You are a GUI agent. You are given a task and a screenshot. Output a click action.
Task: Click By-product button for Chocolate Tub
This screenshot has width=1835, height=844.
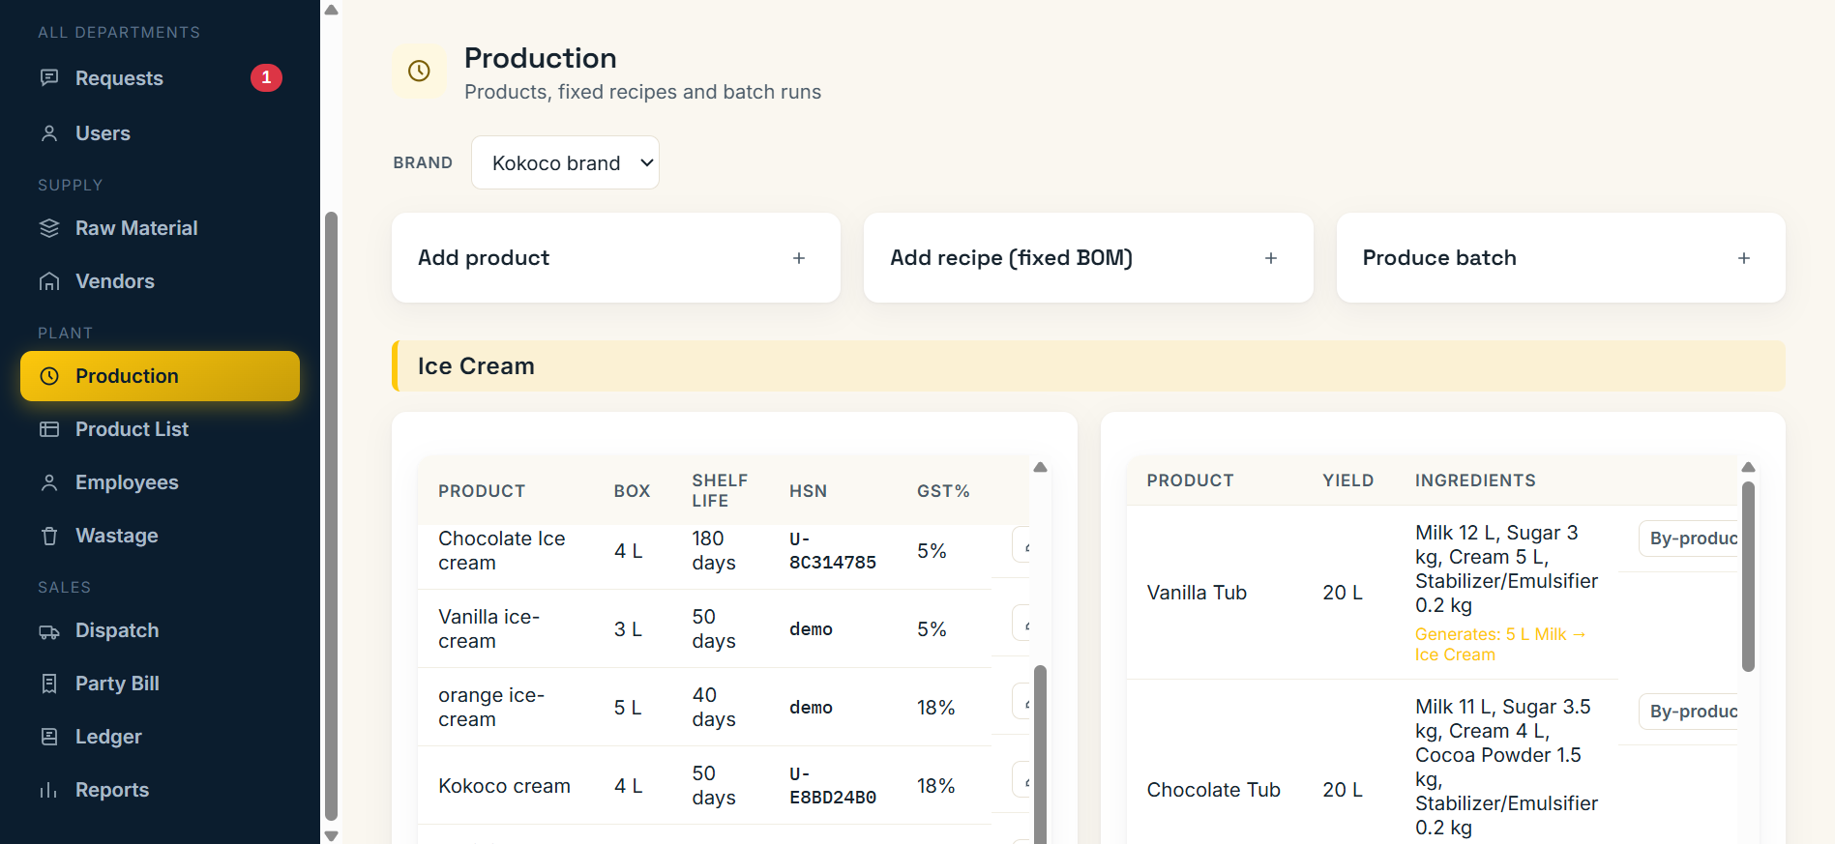[x=1689, y=712]
